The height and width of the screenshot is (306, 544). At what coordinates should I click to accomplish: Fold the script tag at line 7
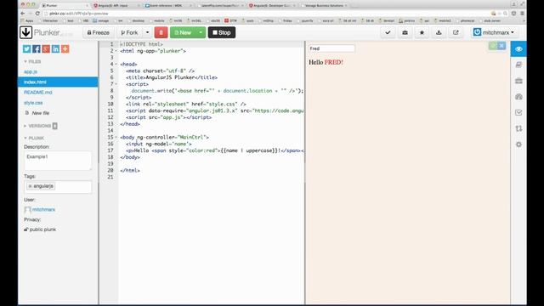(116, 84)
